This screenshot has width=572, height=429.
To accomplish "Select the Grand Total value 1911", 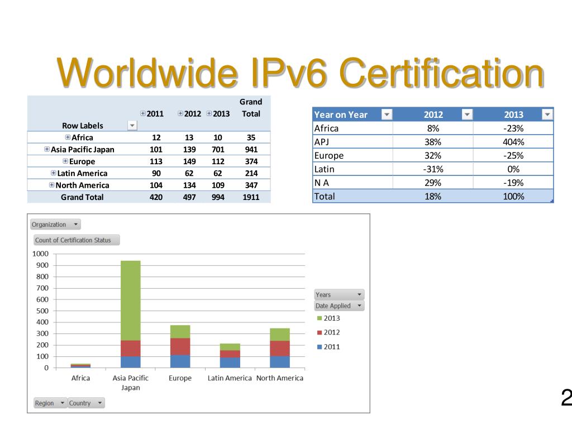I will click(x=251, y=197).
